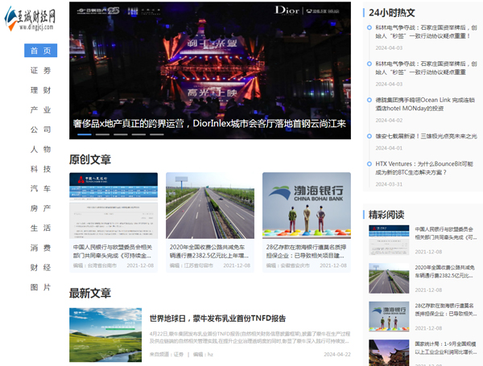Switch to the third carousel slide indicator

pyautogui.click(x=121, y=134)
